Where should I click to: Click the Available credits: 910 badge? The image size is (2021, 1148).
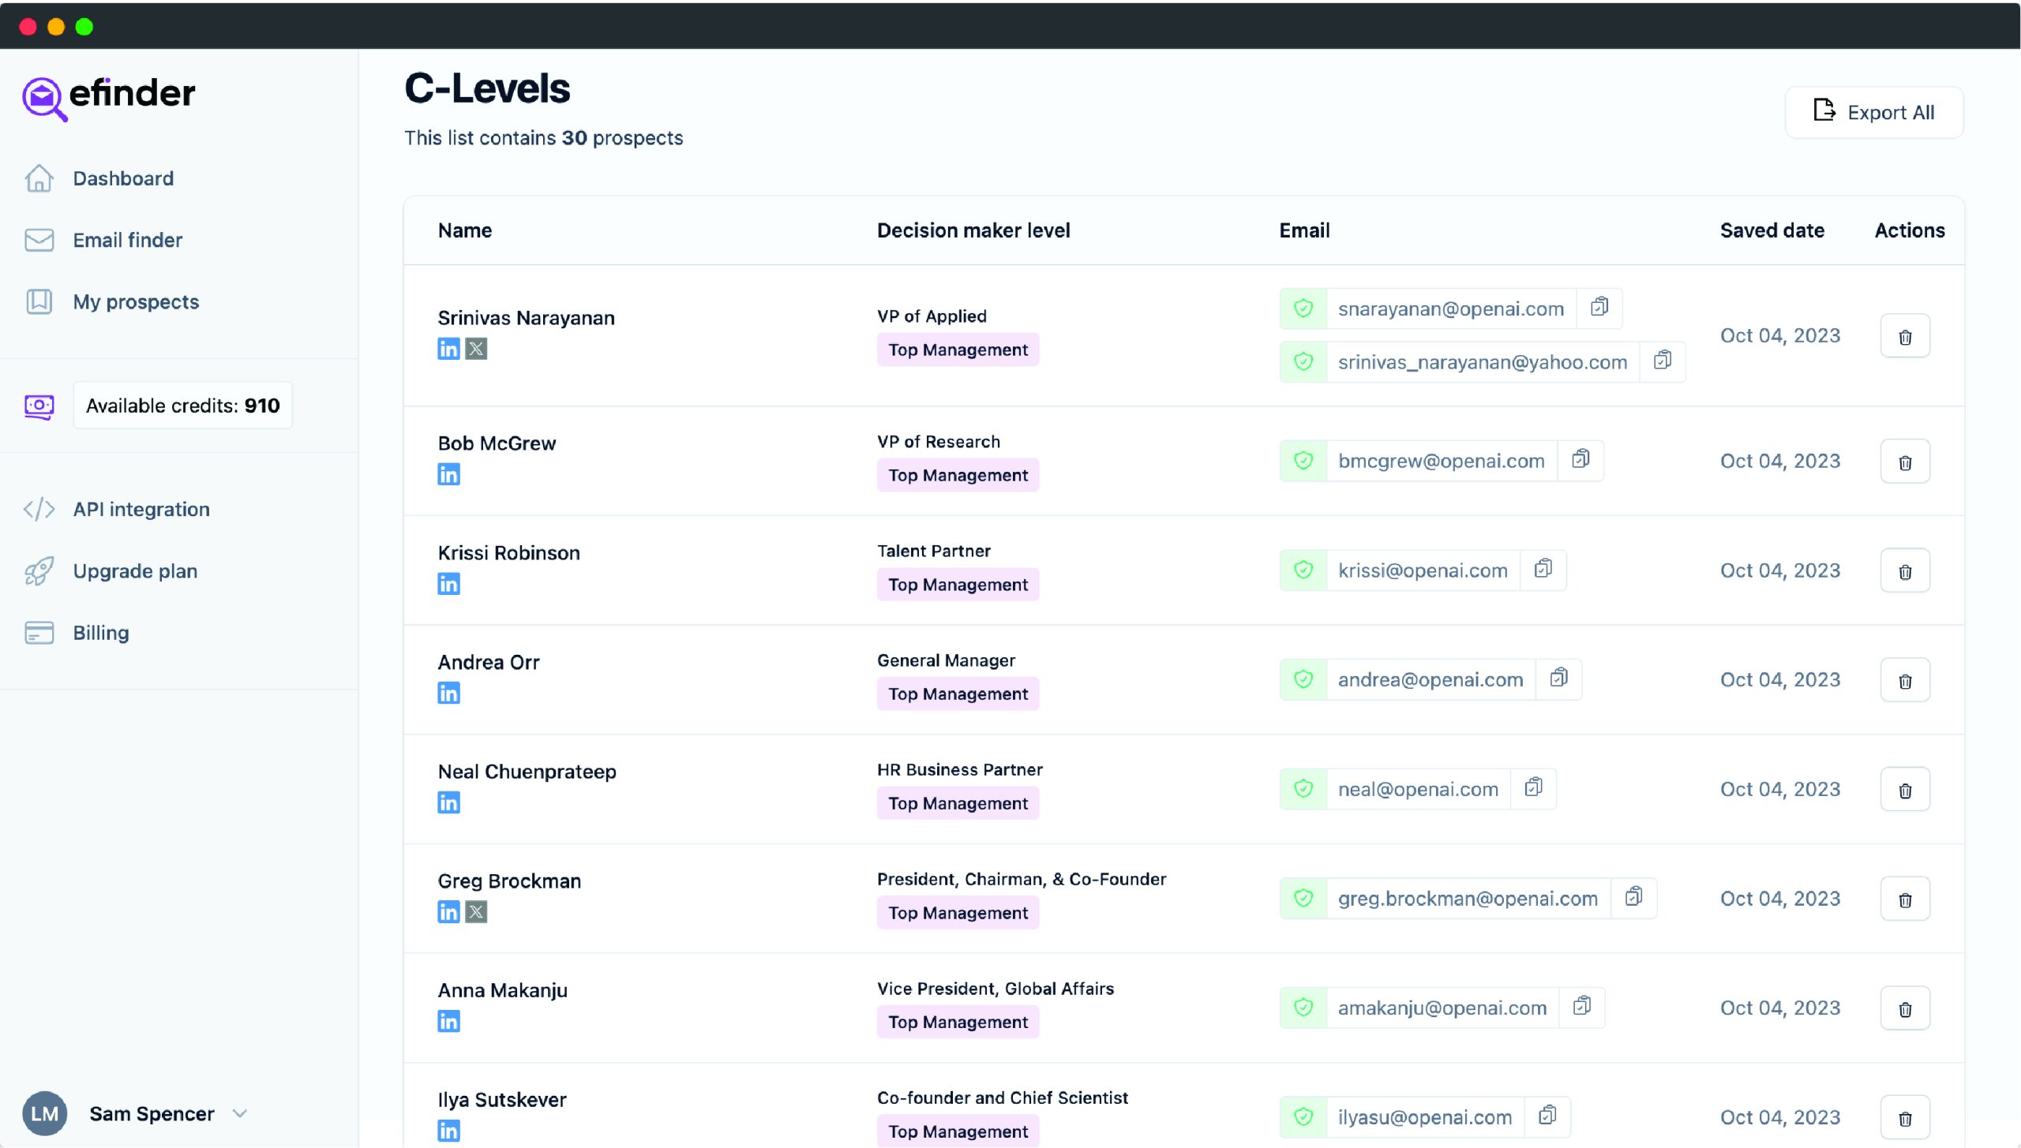[x=182, y=405]
